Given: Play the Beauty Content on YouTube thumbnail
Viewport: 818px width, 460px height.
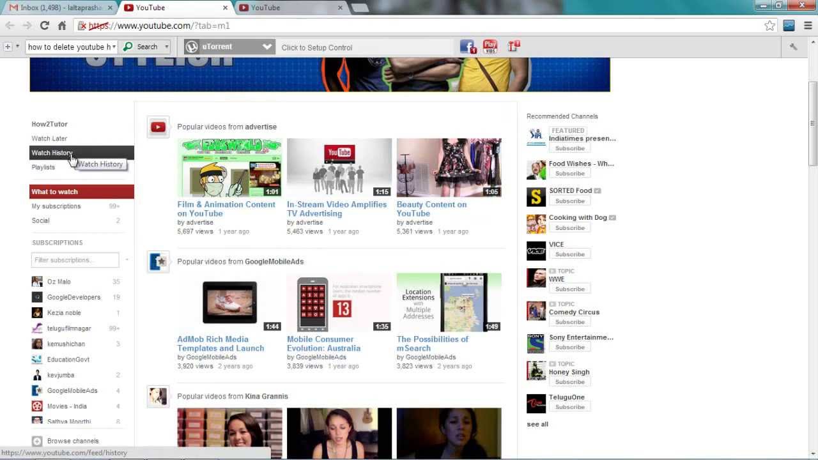Looking at the screenshot, I should coord(449,167).
